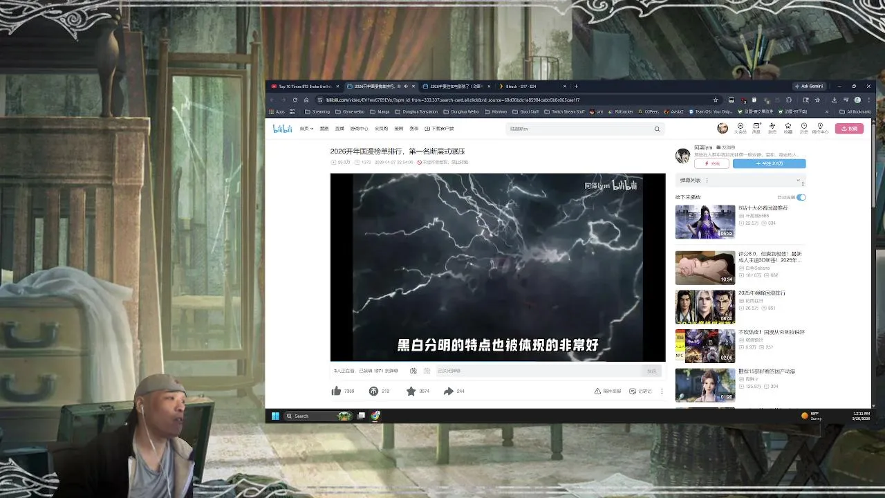Click the bilibili logo in header
Screen dimensions: 885x498
pyautogui.click(x=282, y=129)
